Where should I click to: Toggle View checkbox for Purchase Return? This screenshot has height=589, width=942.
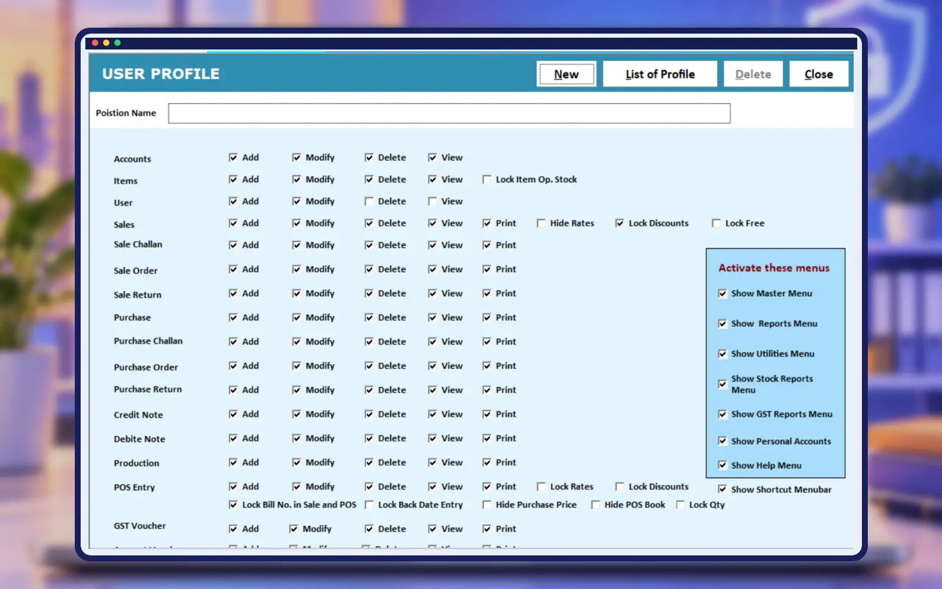[x=432, y=390]
